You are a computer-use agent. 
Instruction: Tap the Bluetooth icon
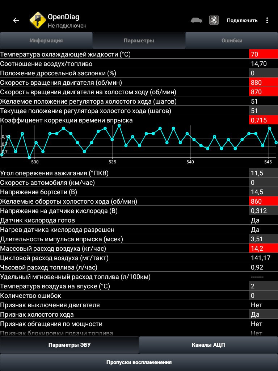coord(214,20)
